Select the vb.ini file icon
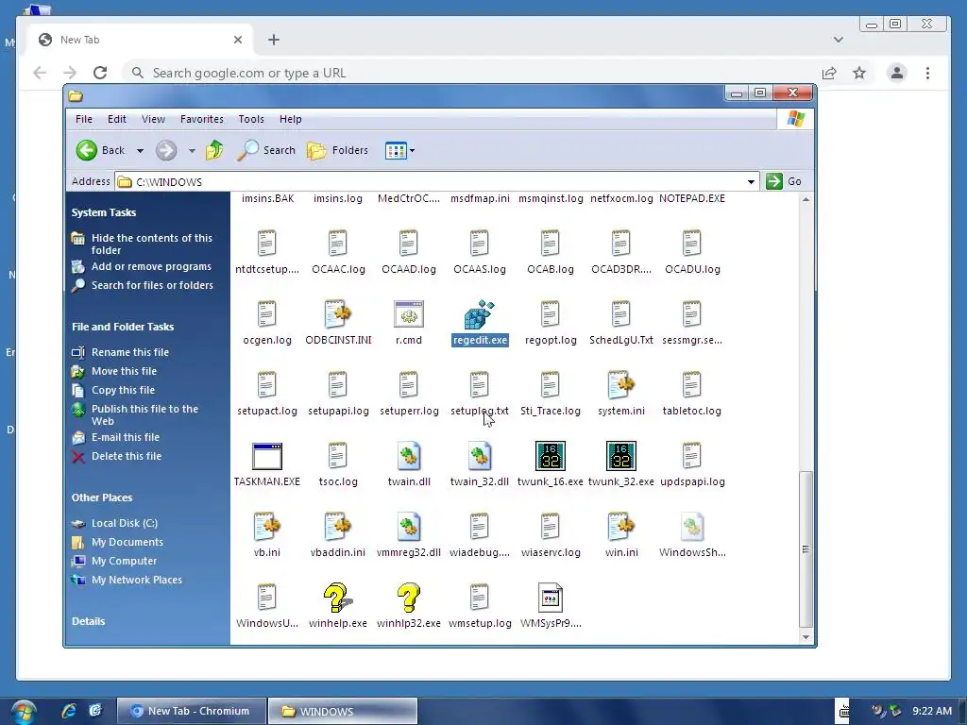Image resolution: width=967 pixels, height=725 pixels. point(267,527)
